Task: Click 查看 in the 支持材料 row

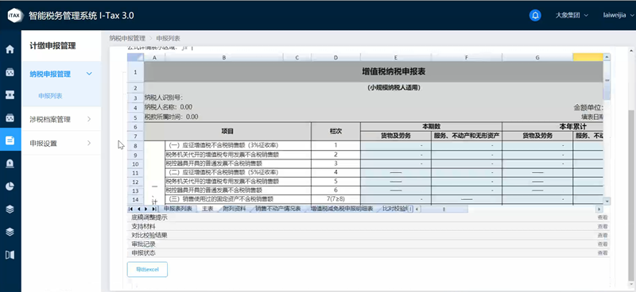Action: 603,226
